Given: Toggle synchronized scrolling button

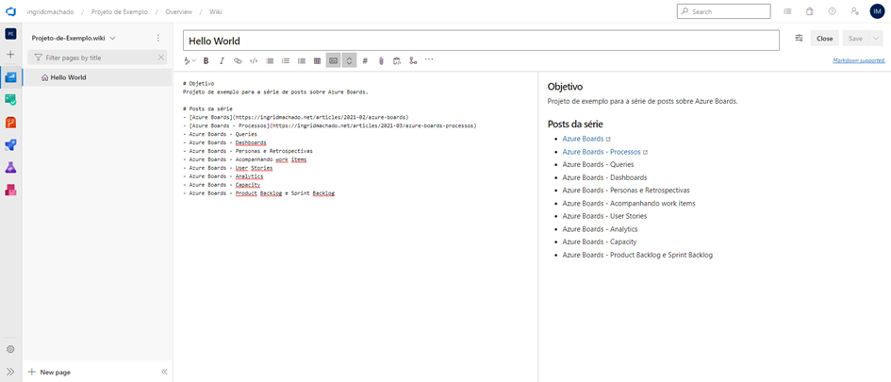Looking at the screenshot, I should pos(350,60).
